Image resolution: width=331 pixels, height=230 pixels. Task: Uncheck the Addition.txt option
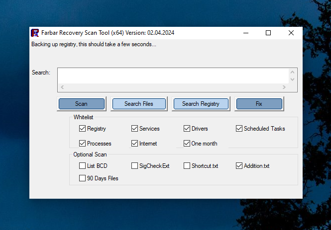point(239,166)
